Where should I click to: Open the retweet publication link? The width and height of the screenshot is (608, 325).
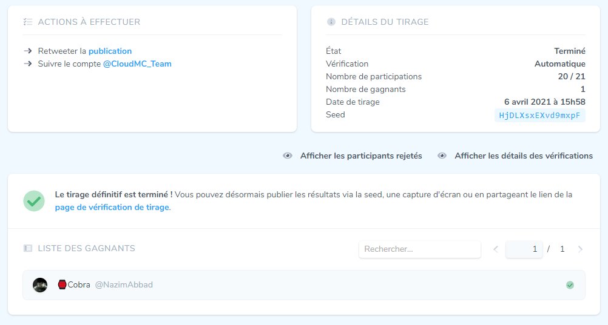coord(110,51)
